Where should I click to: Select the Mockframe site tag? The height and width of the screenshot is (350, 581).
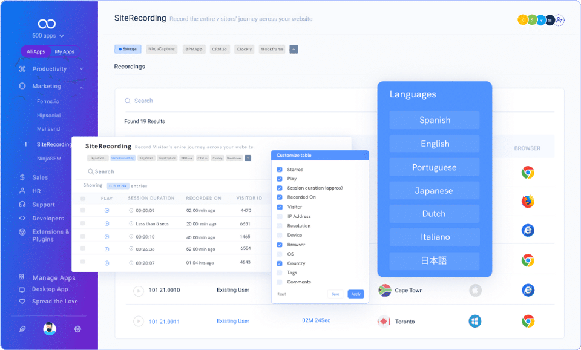272,49
